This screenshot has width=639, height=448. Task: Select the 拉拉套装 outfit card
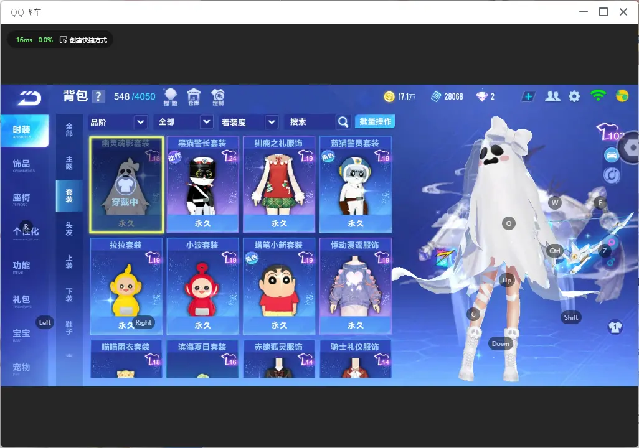[126, 286]
